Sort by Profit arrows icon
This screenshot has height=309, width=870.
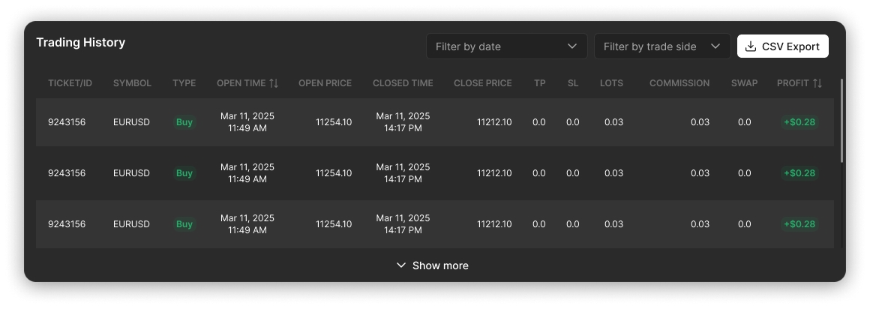pyautogui.click(x=817, y=83)
